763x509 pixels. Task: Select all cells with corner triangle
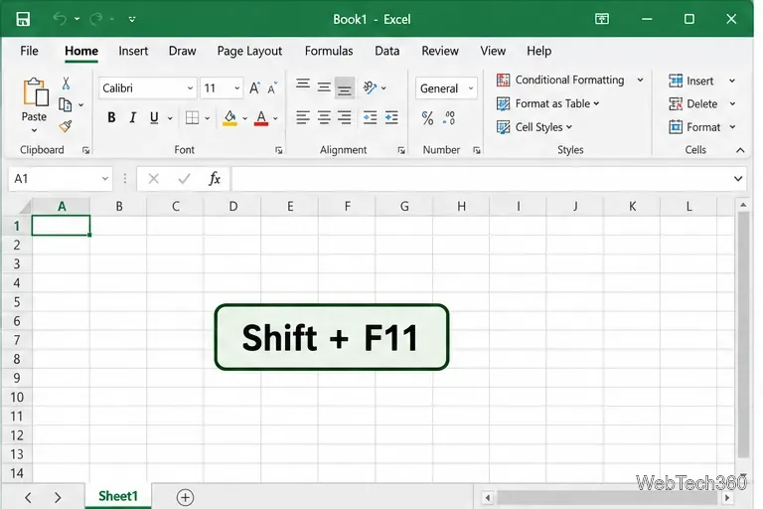pos(24,207)
